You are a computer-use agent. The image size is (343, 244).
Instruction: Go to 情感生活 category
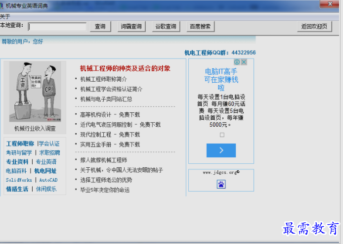(17, 189)
